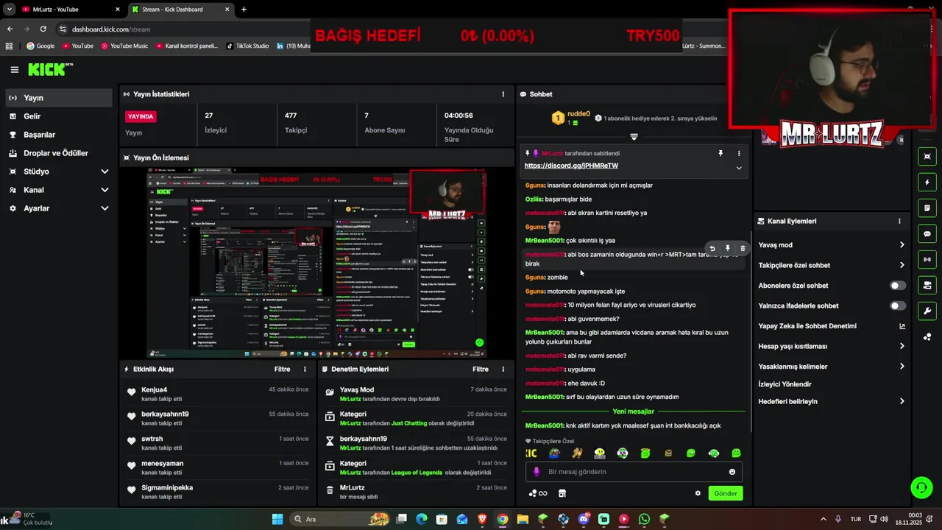This screenshot has width=942, height=530.
Task: Open the discord.gg/jPHMReTW link
Action: point(571,166)
